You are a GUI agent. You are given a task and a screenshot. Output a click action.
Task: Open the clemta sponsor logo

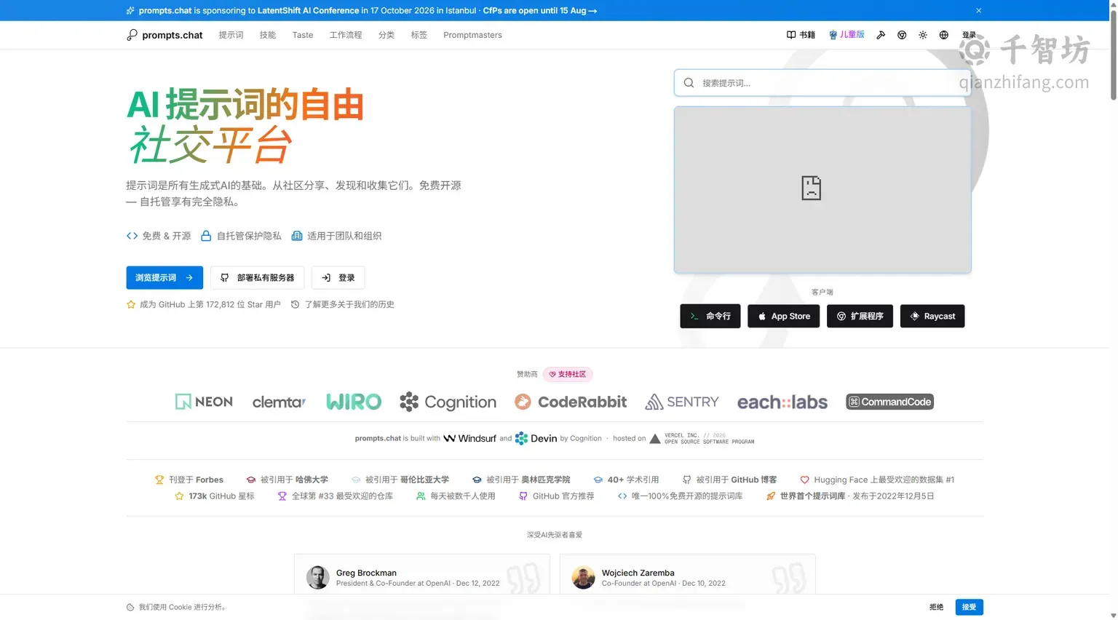point(279,402)
